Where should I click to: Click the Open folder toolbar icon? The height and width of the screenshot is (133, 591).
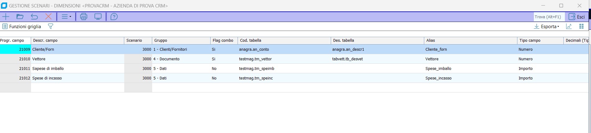click(20, 17)
